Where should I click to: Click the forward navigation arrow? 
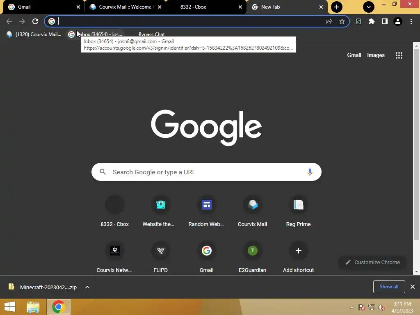[x=22, y=21]
